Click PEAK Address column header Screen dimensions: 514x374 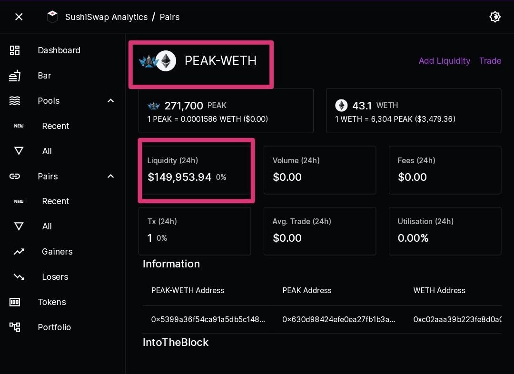(x=307, y=290)
